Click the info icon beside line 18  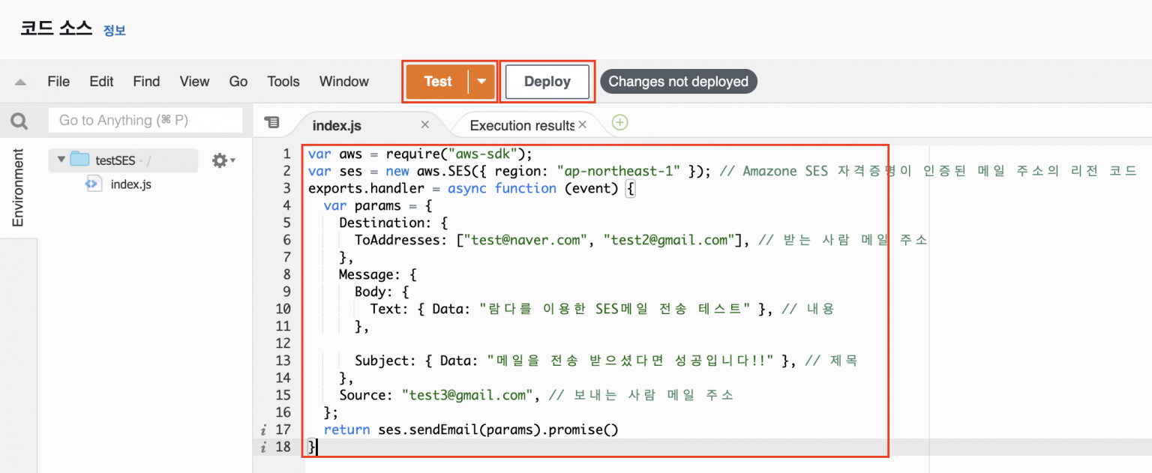tap(262, 447)
